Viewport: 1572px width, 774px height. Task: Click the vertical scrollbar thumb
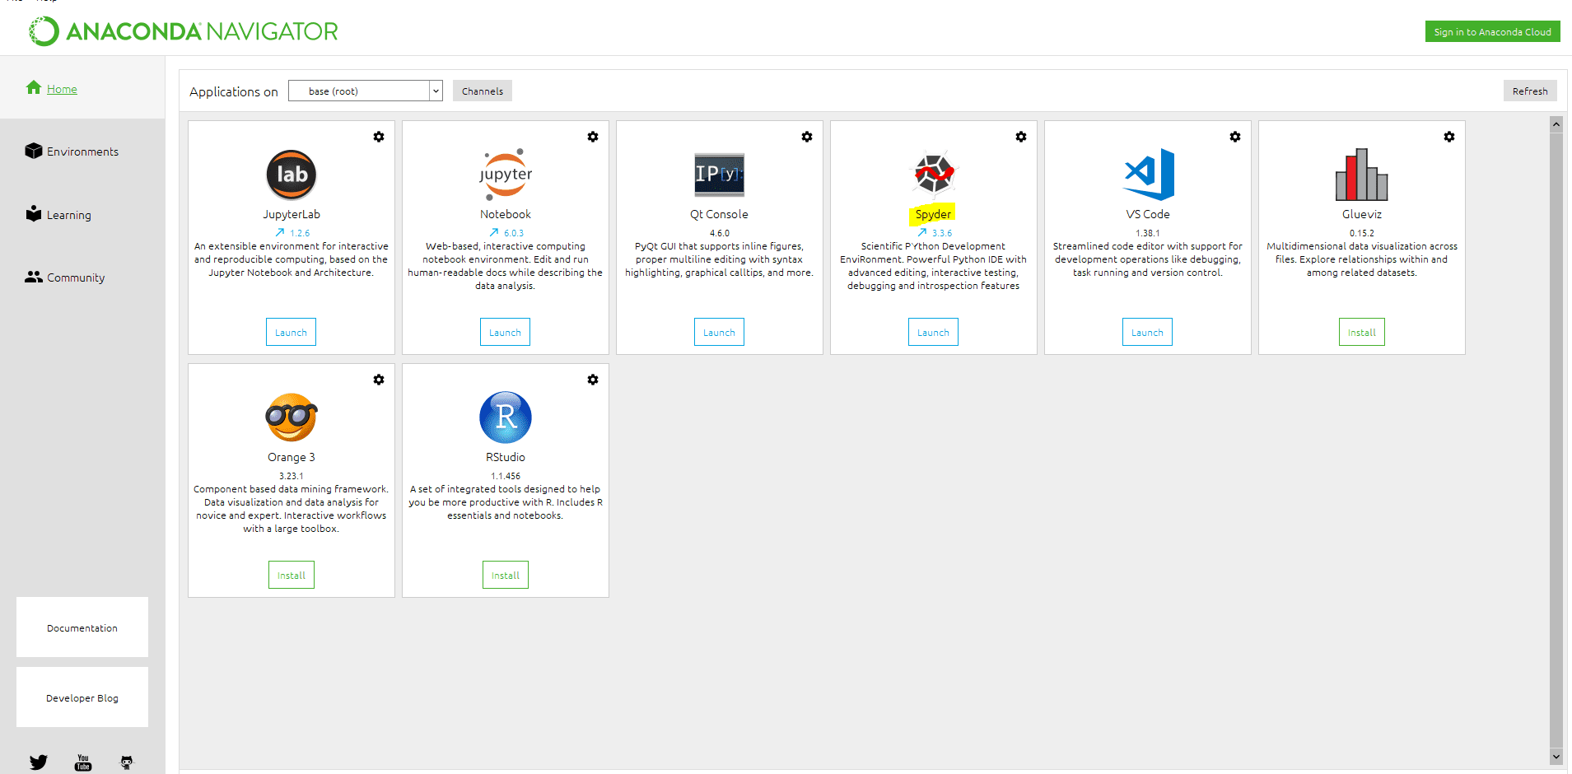click(x=1556, y=440)
